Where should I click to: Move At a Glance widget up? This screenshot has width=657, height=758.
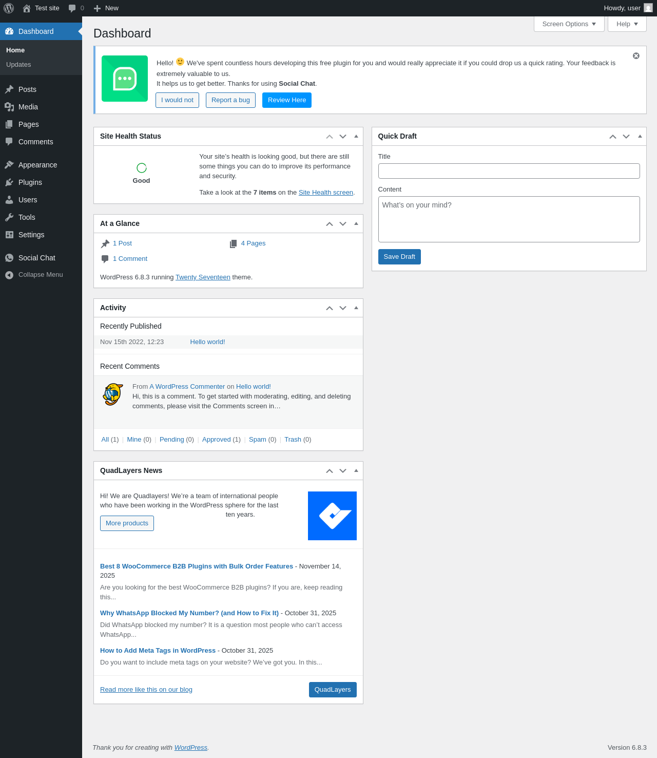(330, 224)
